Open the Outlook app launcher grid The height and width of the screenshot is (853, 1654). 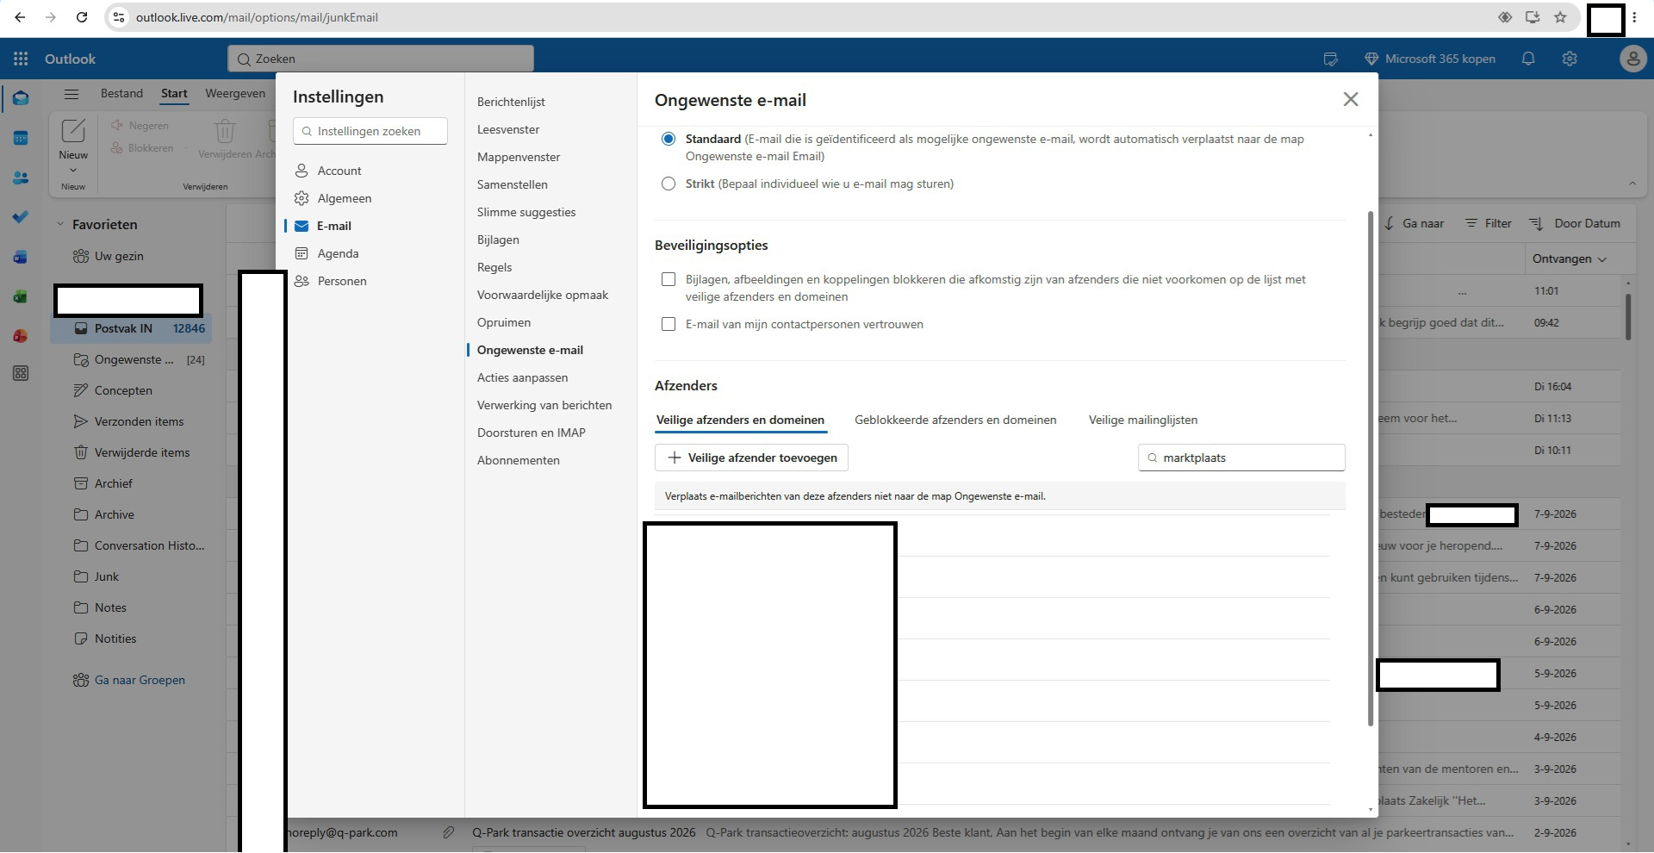pos(21,59)
